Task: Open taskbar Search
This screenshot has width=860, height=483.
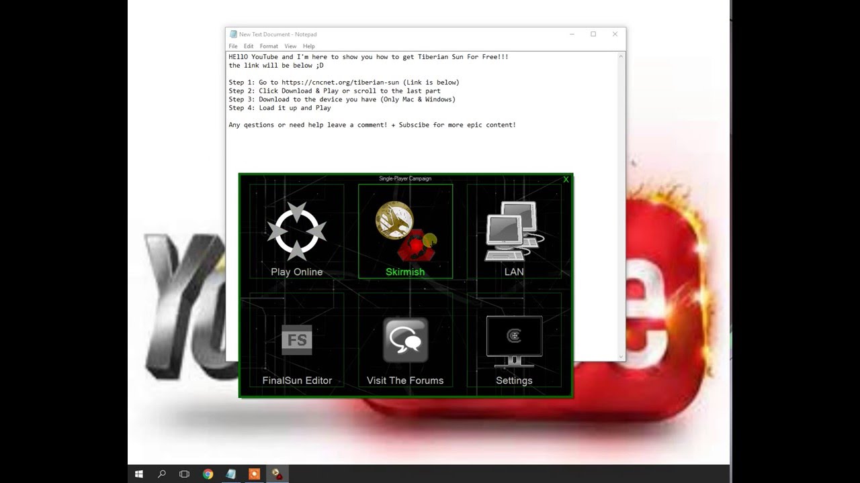Action: [x=162, y=474]
